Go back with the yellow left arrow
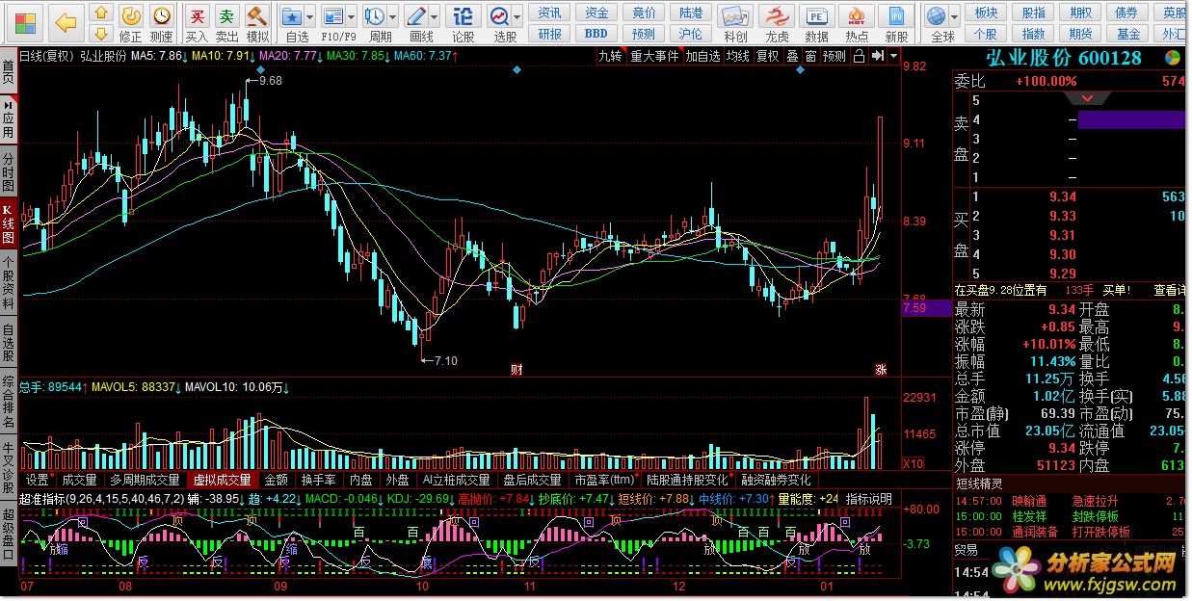Image resolution: width=1192 pixels, height=601 pixels. (x=66, y=22)
